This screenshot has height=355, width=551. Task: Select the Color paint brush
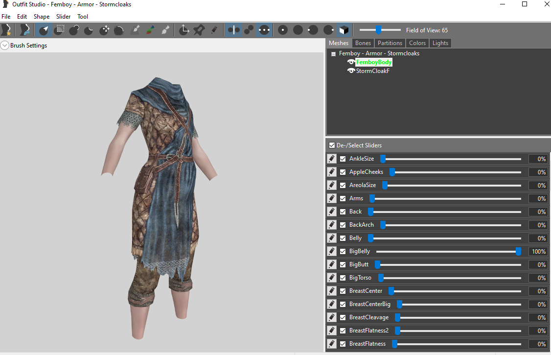pos(150,30)
